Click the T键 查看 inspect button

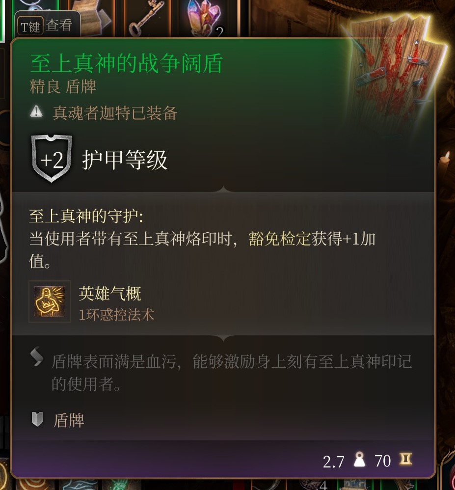pyautogui.click(x=47, y=26)
